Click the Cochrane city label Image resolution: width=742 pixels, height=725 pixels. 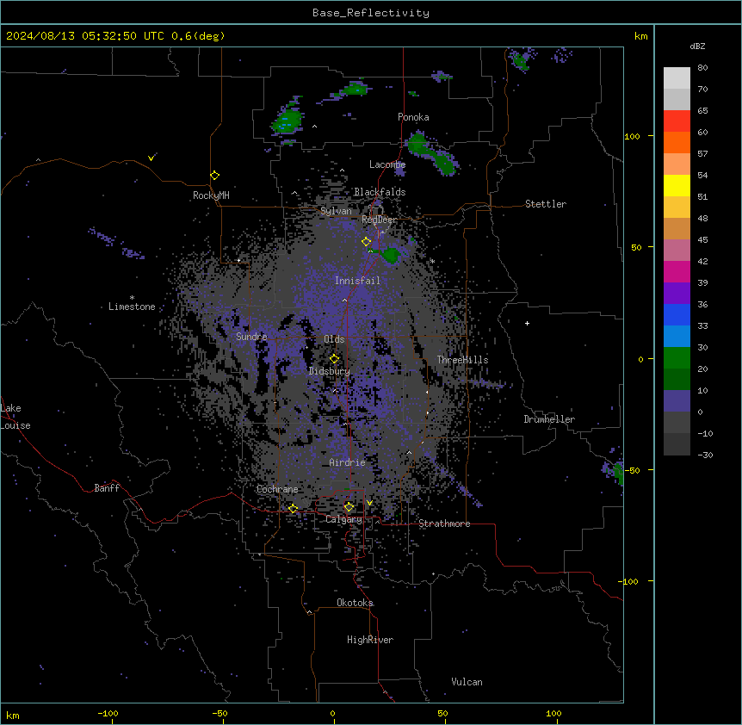(277, 489)
